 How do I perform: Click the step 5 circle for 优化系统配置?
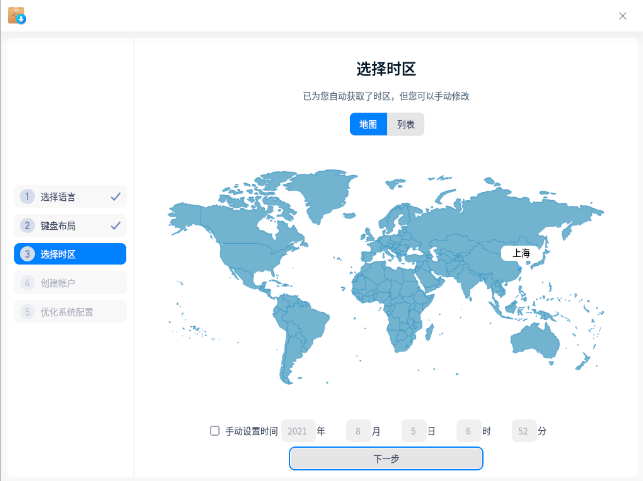tap(27, 312)
